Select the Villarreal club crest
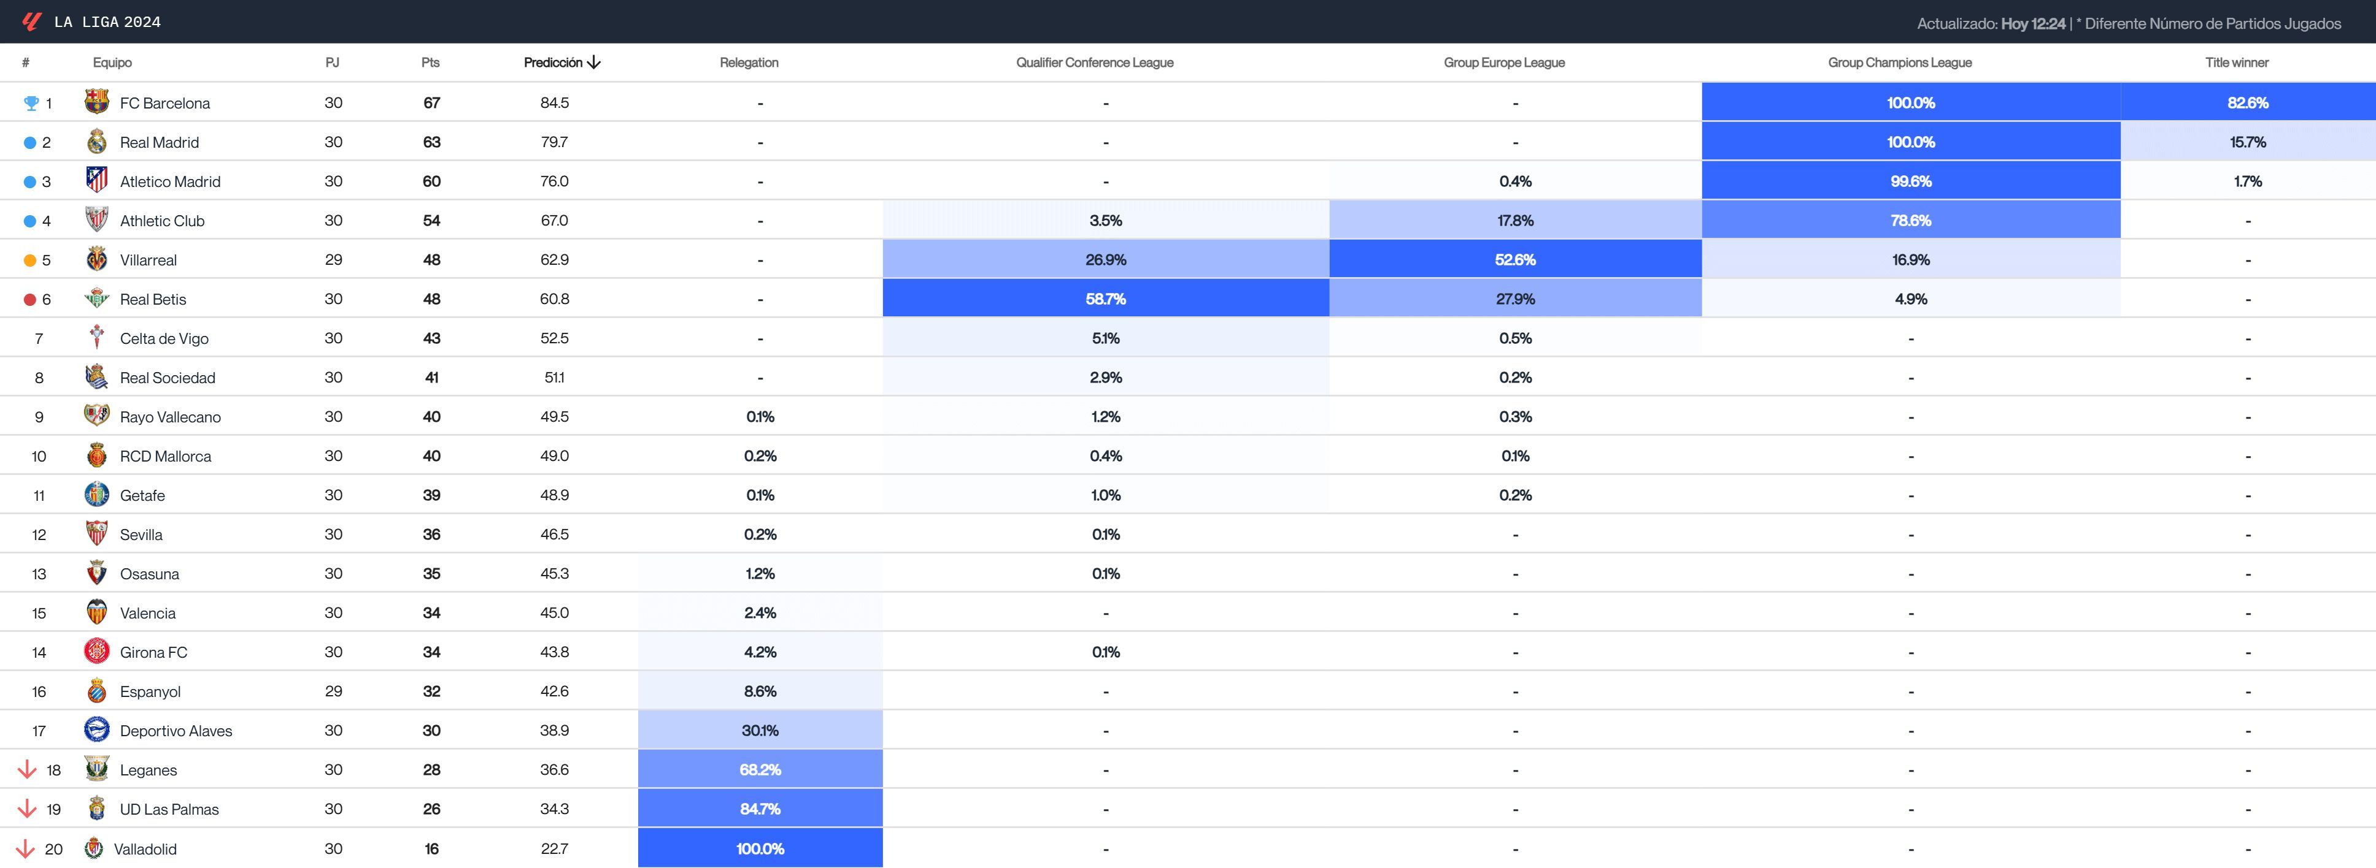 98,260
